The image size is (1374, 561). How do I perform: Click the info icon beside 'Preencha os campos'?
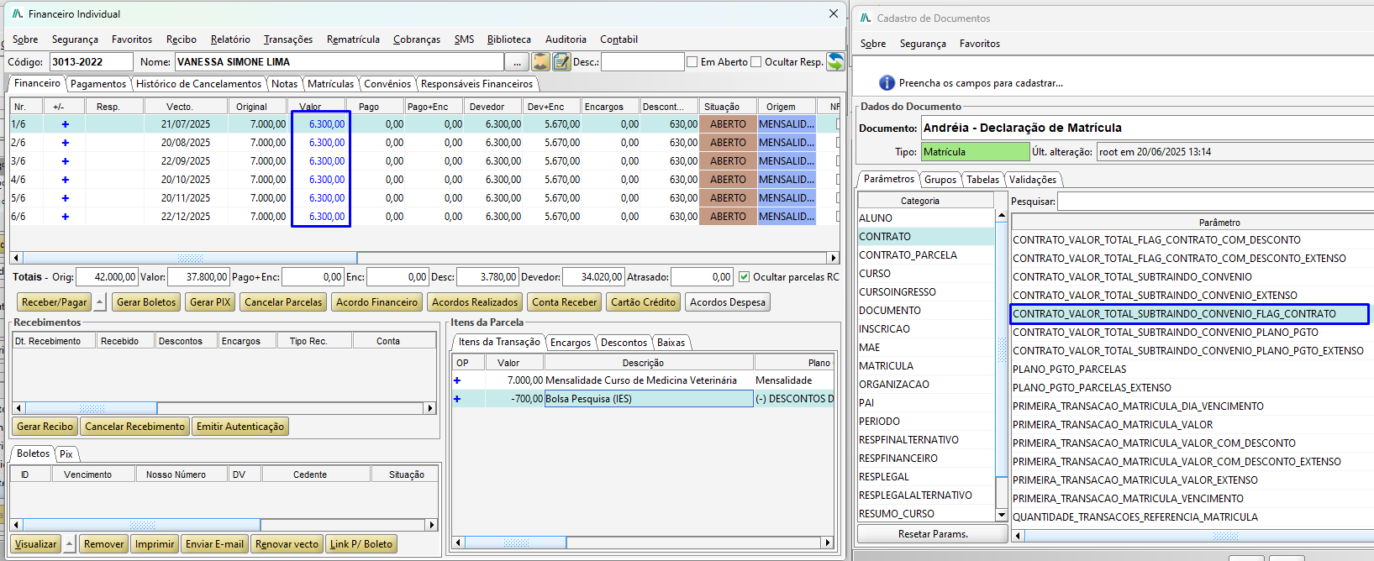887,83
